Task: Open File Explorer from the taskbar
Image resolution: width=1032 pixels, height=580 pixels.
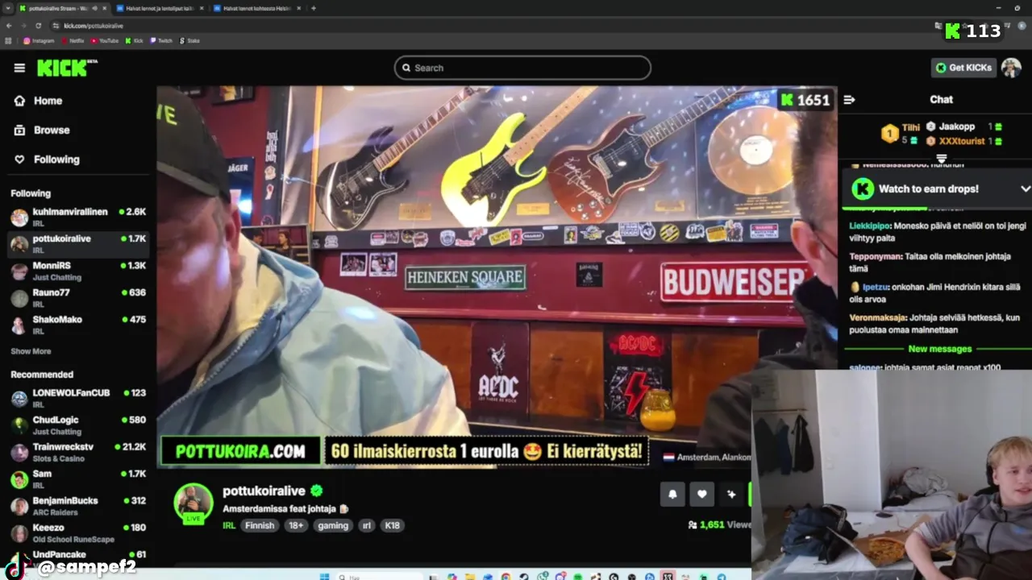Action: (469, 576)
